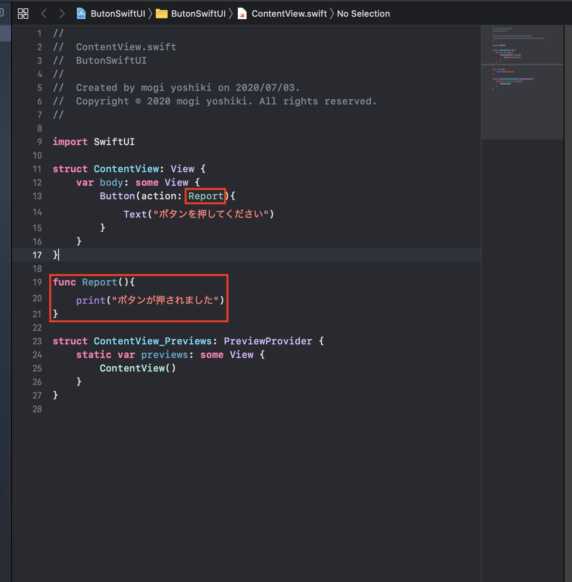Viewport: 572px width, 582px height.
Task: Click 'Report' in the func declaration
Action: coord(100,282)
